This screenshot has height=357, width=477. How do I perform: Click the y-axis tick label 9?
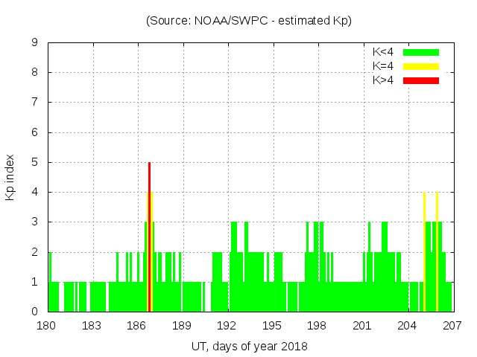[35, 43]
